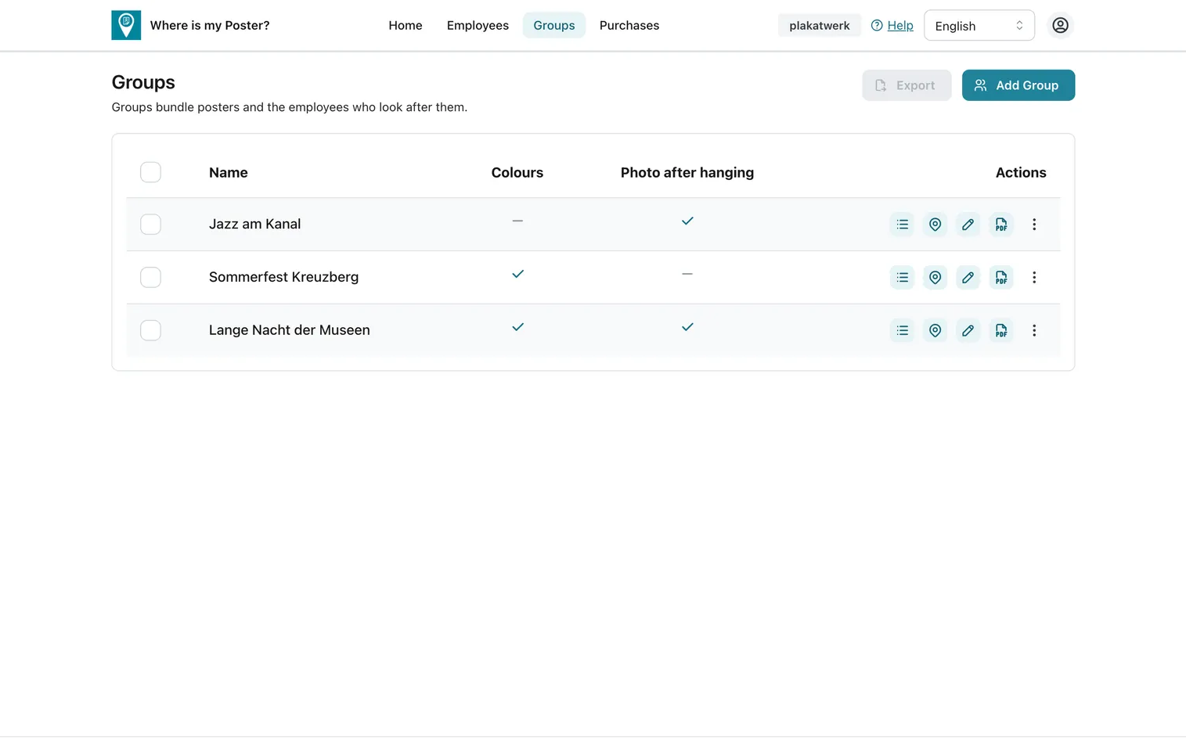
Task: Go to the Home tab
Action: pos(406,25)
